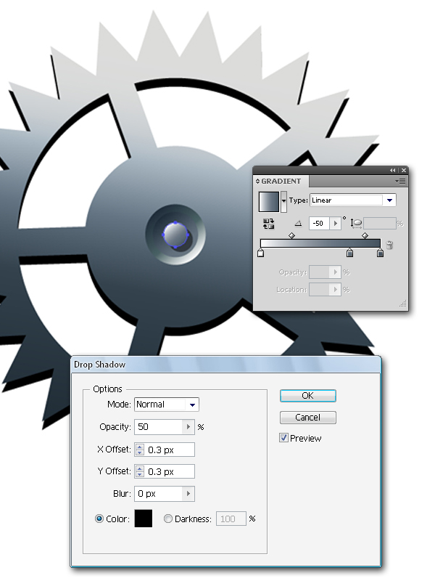Open the Gradient panel flyout menu
Viewport: 435px width, 581px height.
400,181
